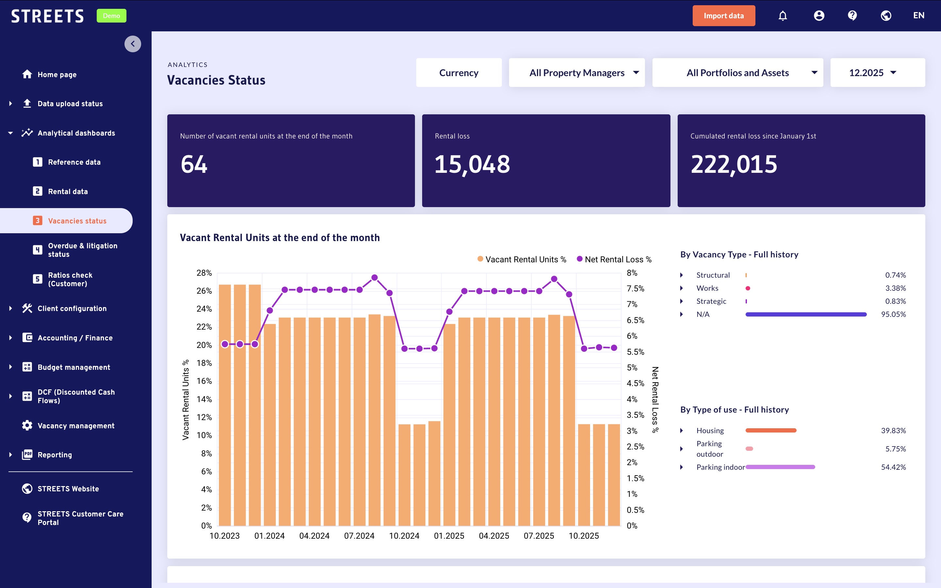Viewport: 941px width, 588px height.
Task: Expand the N/A vacancy type row
Action: 681,314
